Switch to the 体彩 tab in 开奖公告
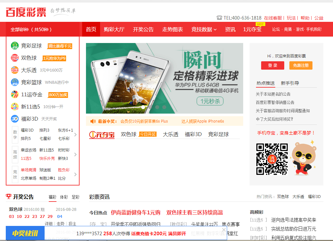The height and width of the screenshot is (241, 333). coord(64,197)
